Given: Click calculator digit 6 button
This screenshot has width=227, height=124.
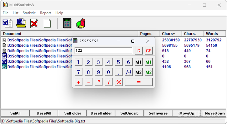Looking at the screenshot, I should 128,62.
